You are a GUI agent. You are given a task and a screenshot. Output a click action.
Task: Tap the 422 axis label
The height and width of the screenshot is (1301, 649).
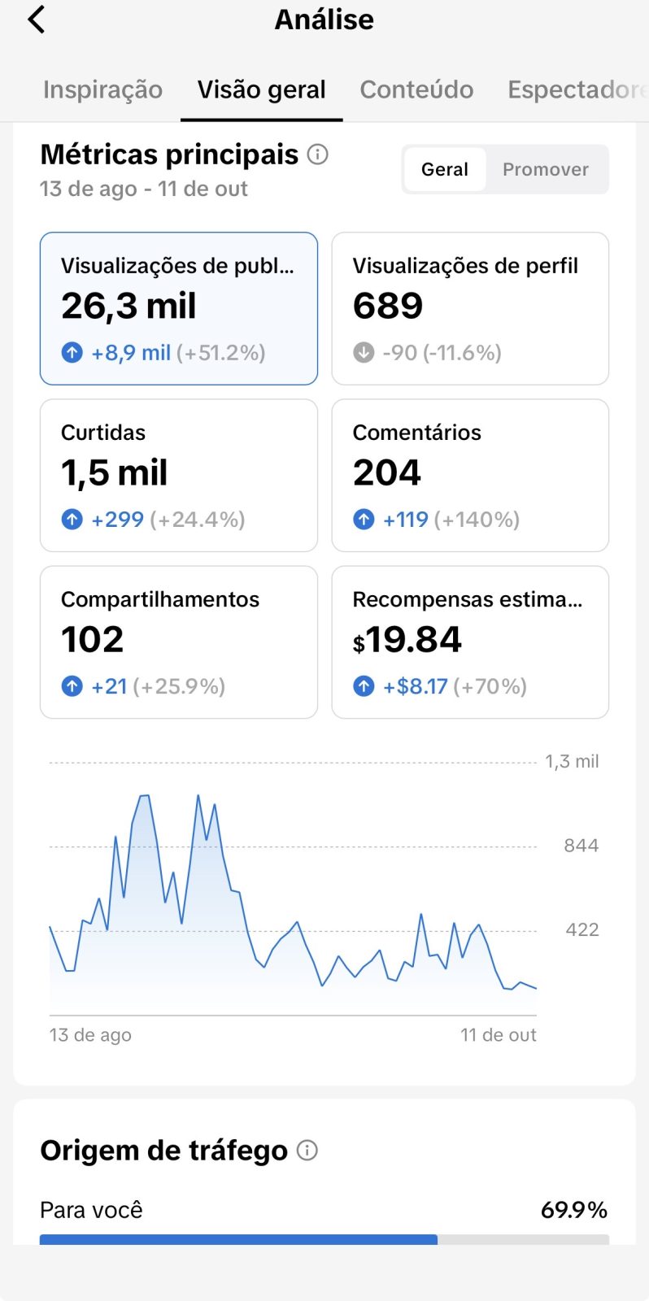(582, 930)
